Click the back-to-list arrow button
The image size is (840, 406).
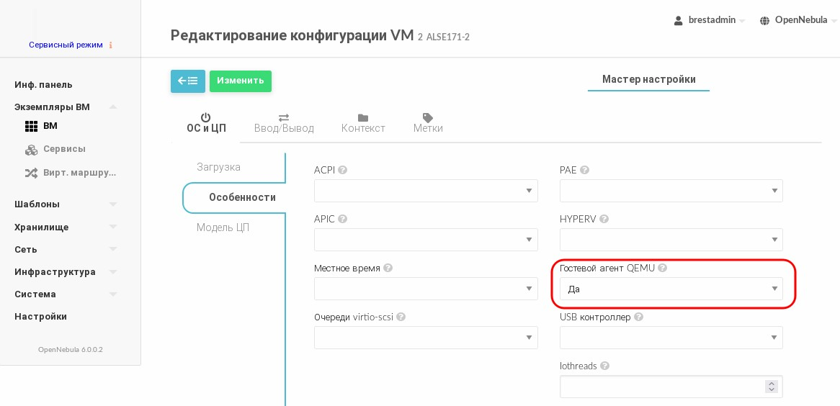(x=187, y=81)
